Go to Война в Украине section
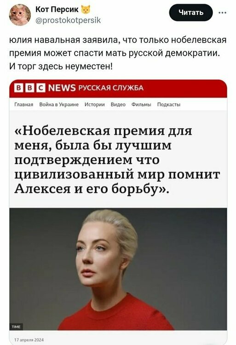 [x=59, y=104]
